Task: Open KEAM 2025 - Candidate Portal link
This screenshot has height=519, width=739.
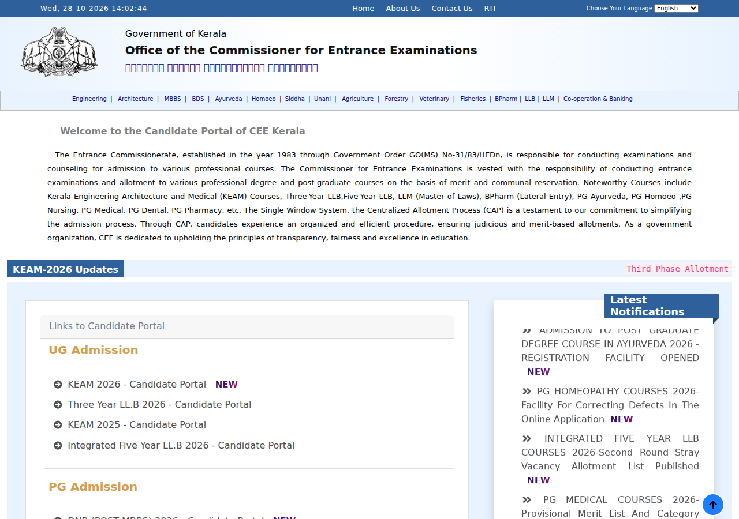Action: pyautogui.click(x=137, y=425)
